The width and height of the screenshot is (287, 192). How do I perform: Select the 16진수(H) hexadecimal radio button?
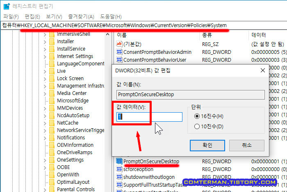point(197,116)
